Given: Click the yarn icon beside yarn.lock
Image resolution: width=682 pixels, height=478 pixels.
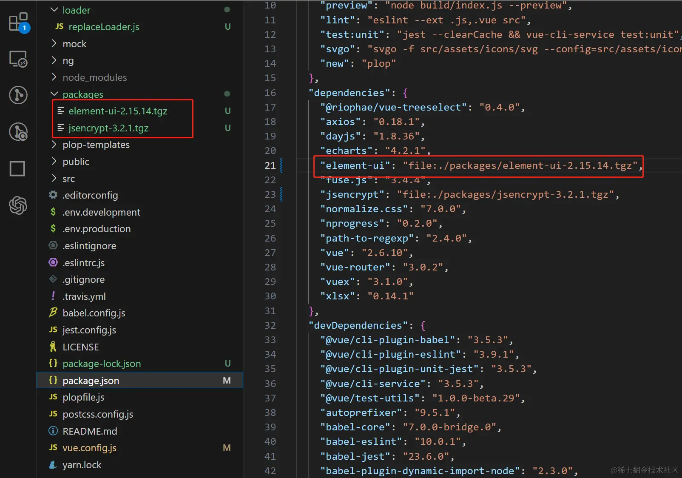Looking at the screenshot, I should 53,464.
